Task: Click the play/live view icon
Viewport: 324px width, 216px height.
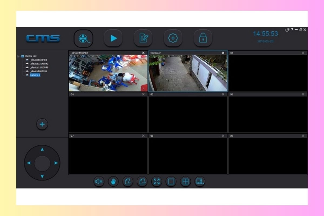Action: tap(113, 38)
